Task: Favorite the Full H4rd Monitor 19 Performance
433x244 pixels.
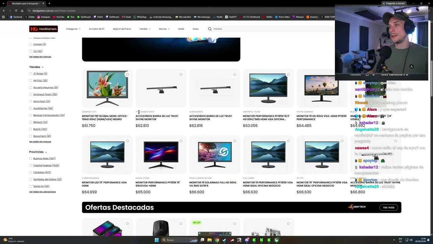Action: point(288,141)
